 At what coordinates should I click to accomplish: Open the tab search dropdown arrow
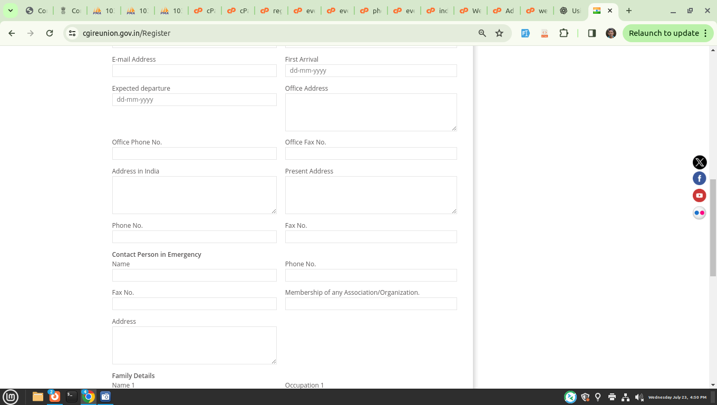[x=10, y=11]
